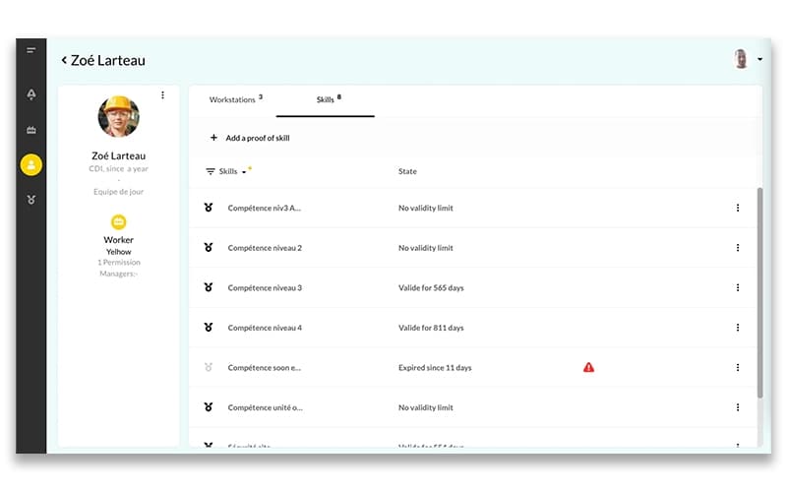The width and height of the screenshot is (787, 492).
Task: Select the Compétence niveau 3 skill name
Action: 265,287
